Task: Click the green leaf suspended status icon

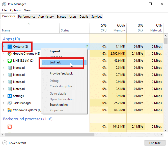Action: click(x=87, y=46)
